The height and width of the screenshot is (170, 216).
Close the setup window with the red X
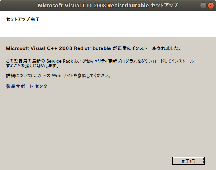[210, 6]
